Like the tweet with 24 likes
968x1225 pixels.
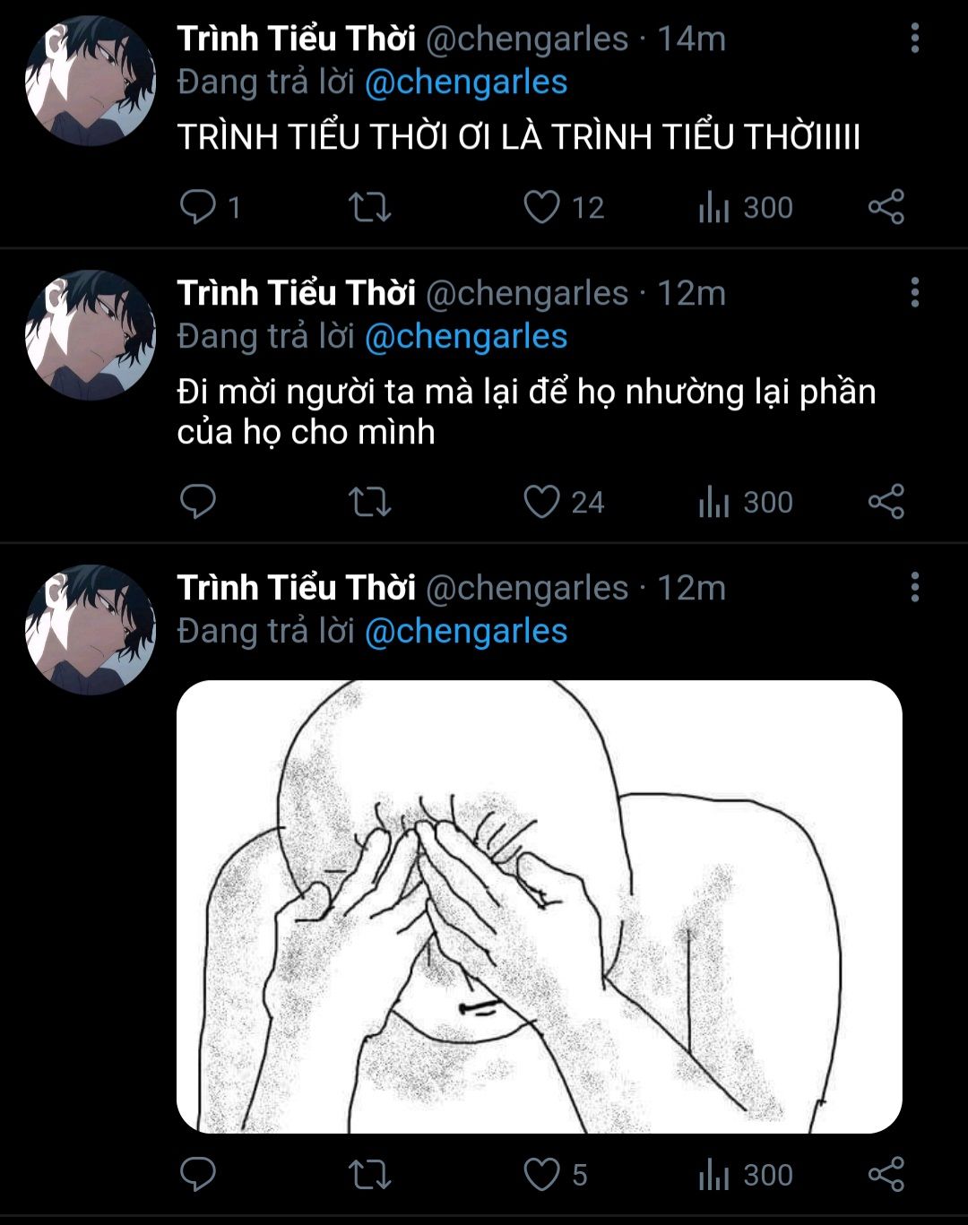point(541,502)
